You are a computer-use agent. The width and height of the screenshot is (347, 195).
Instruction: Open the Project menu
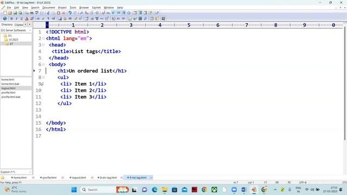62,8
